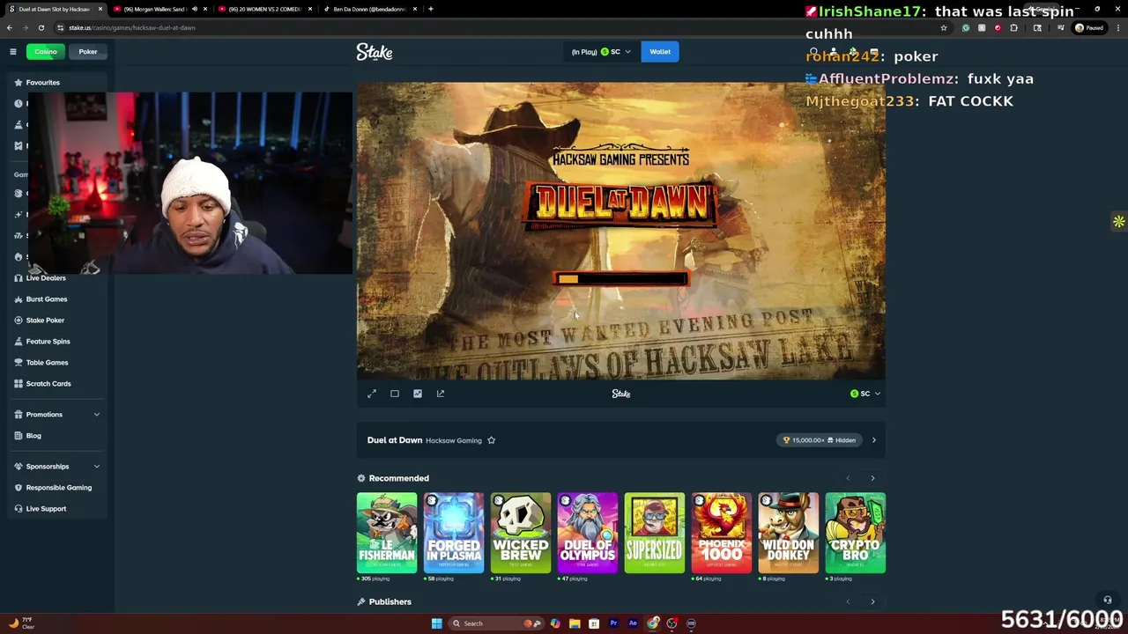
Task: Expand the Promotions section
Action: pos(57,415)
